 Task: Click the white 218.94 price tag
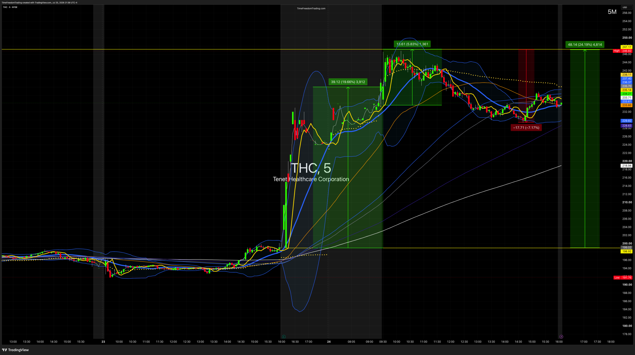[627, 166]
